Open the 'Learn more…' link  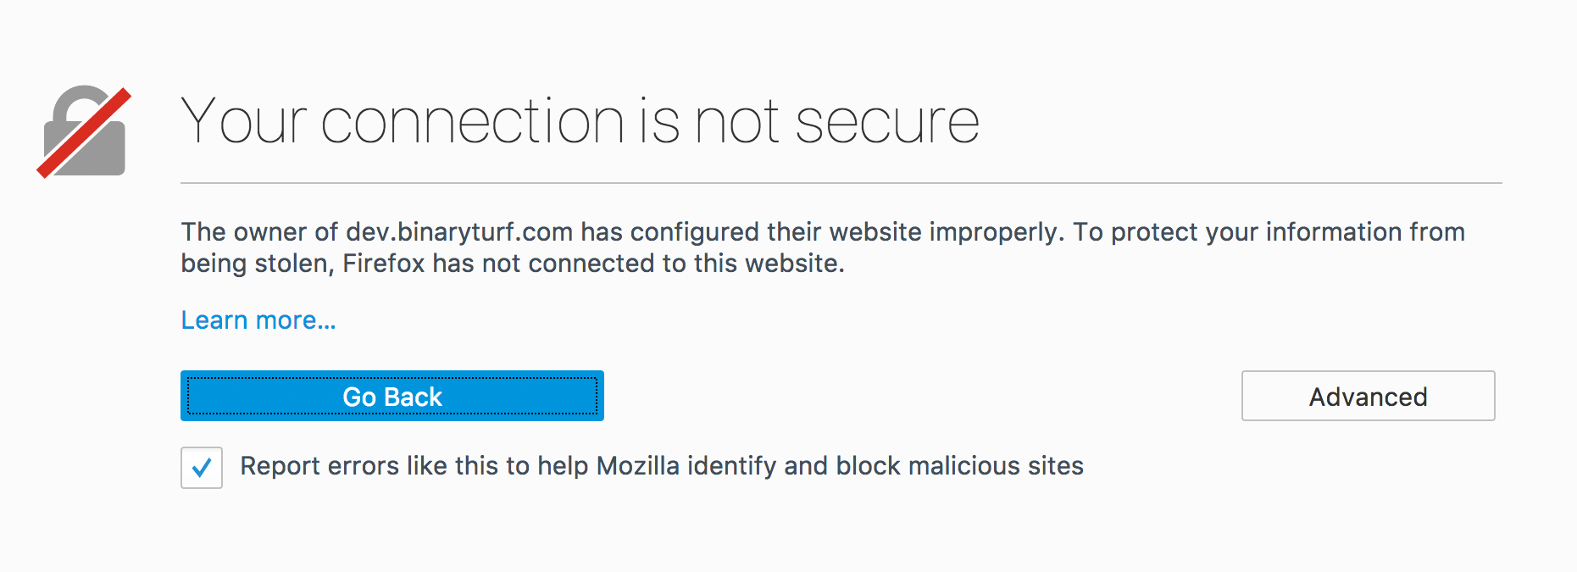258,320
